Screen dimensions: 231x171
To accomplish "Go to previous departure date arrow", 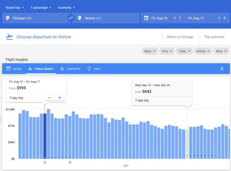I will [x=175, y=18].
